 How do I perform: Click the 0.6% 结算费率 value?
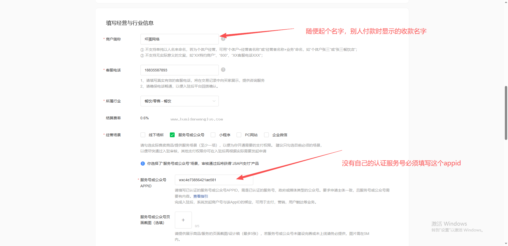pos(144,118)
